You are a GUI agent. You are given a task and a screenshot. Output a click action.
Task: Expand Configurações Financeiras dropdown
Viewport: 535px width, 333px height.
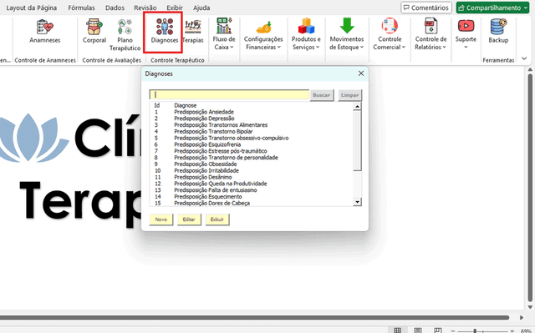[263, 34]
